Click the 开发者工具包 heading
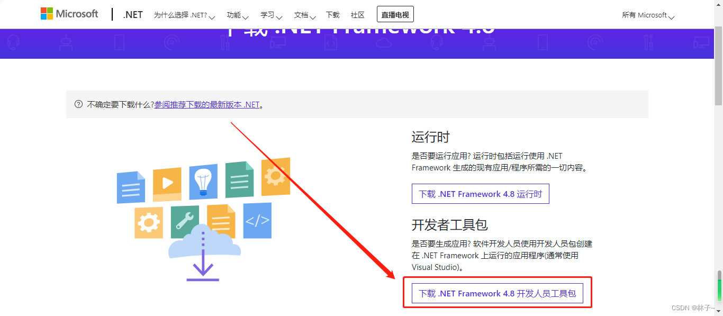Image resolution: width=723 pixels, height=316 pixels. [450, 225]
